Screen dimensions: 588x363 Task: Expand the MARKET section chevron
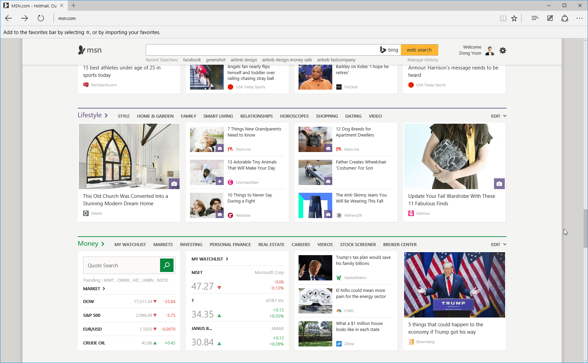pyautogui.click(x=104, y=289)
